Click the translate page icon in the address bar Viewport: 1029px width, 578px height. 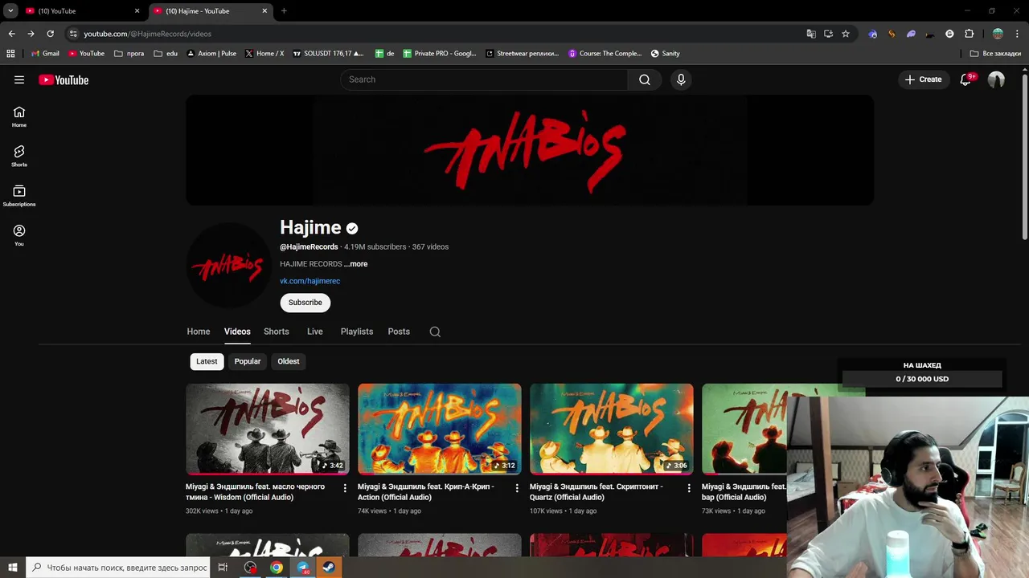(x=811, y=34)
